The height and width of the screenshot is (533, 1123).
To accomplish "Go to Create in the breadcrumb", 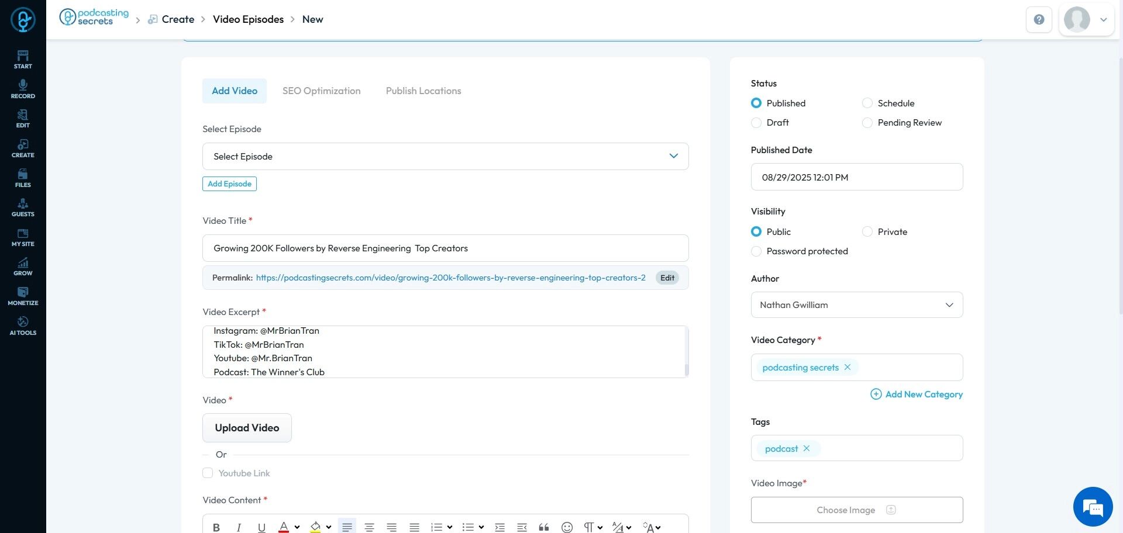I will click(178, 19).
